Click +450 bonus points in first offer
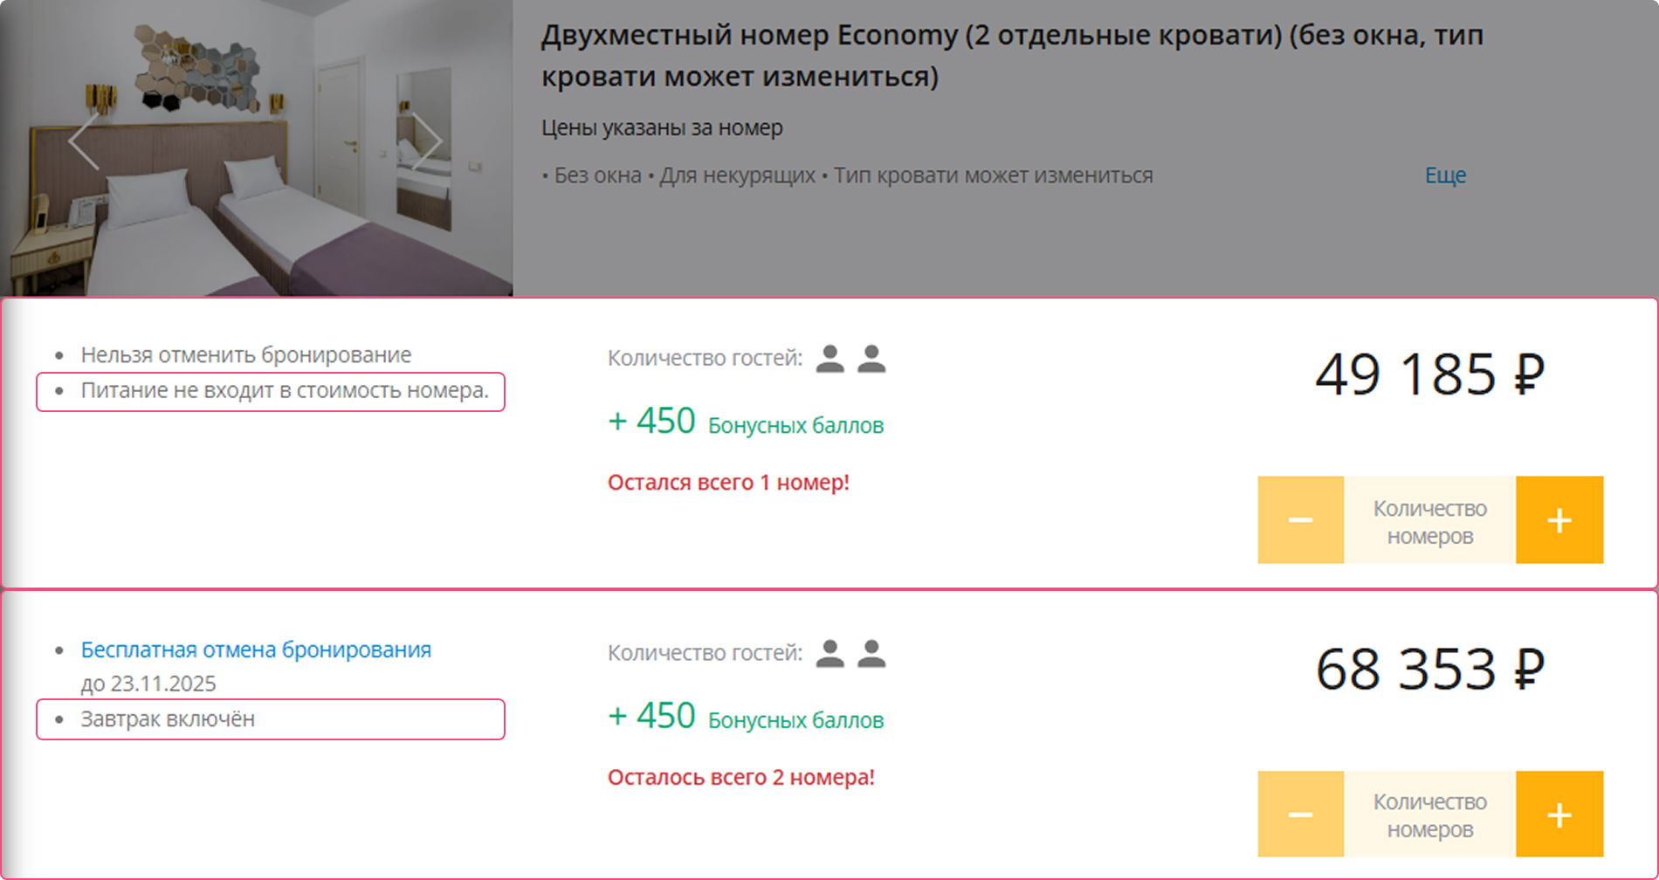The image size is (1659, 880). tap(746, 423)
